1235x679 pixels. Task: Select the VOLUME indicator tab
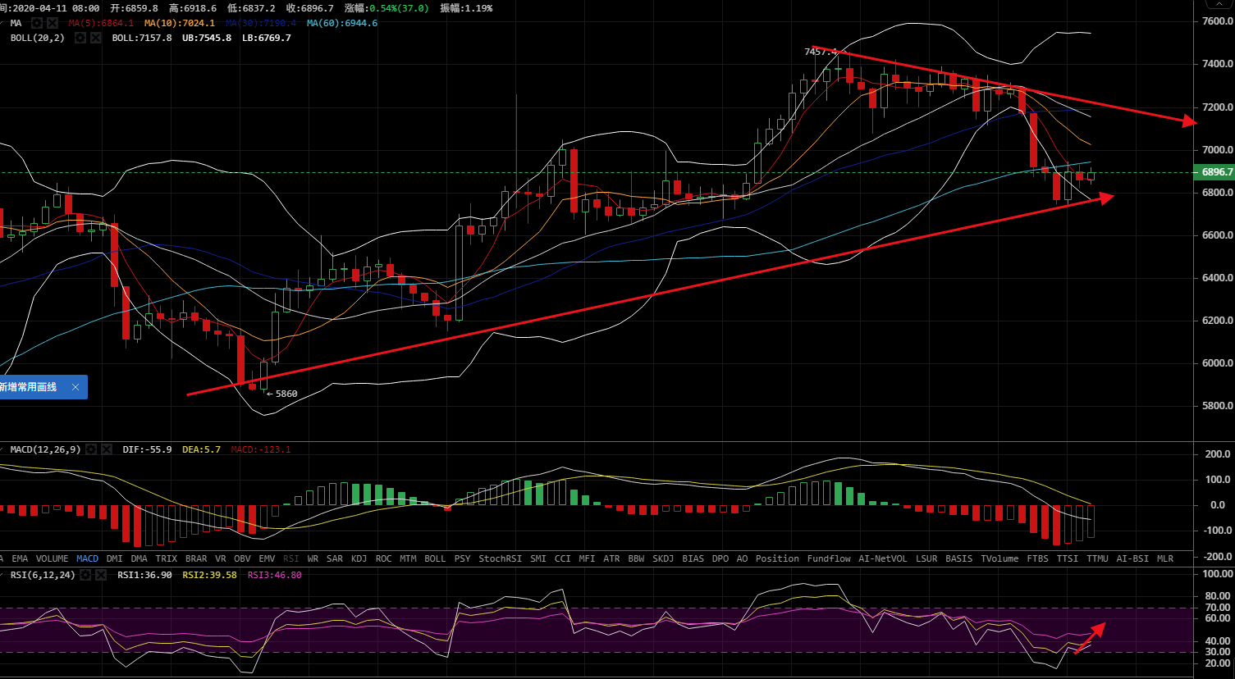(x=52, y=558)
